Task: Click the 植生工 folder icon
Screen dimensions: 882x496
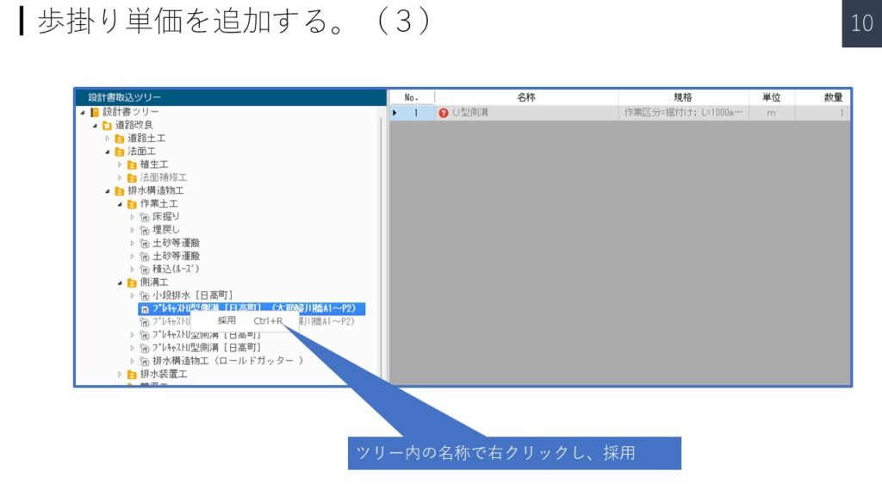Action: [132, 164]
